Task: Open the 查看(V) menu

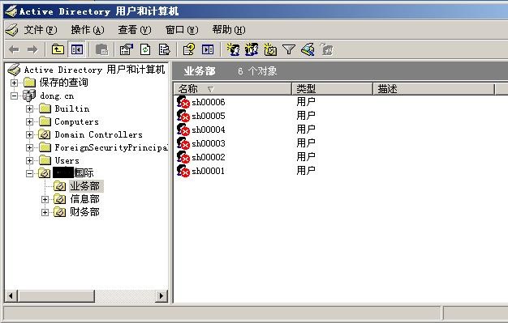Action: (135, 30)
